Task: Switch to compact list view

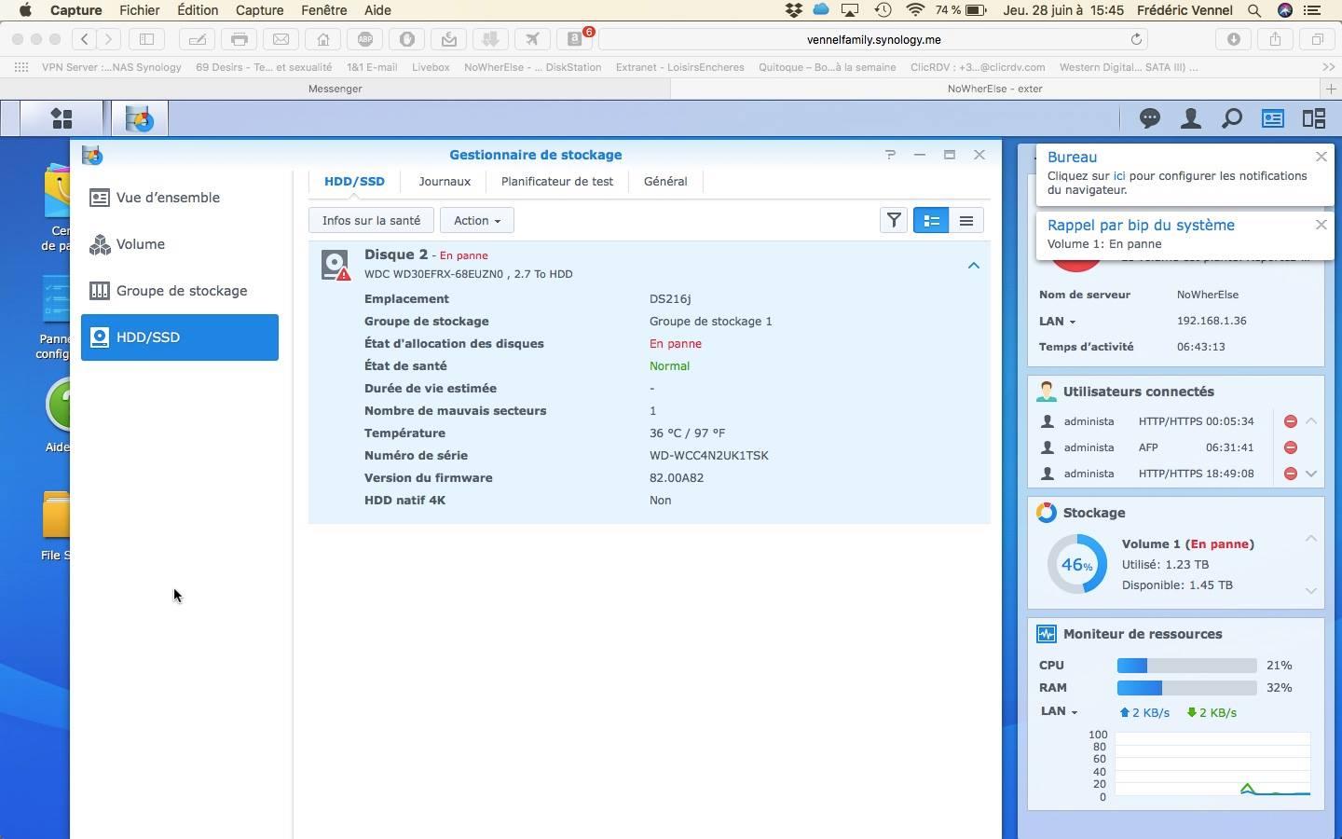Action: tap(966, 221)
